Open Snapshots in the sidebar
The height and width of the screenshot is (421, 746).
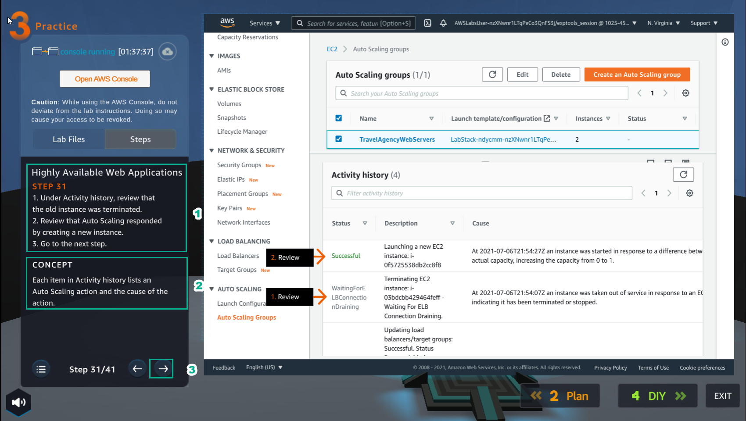(x=231, y=118)
